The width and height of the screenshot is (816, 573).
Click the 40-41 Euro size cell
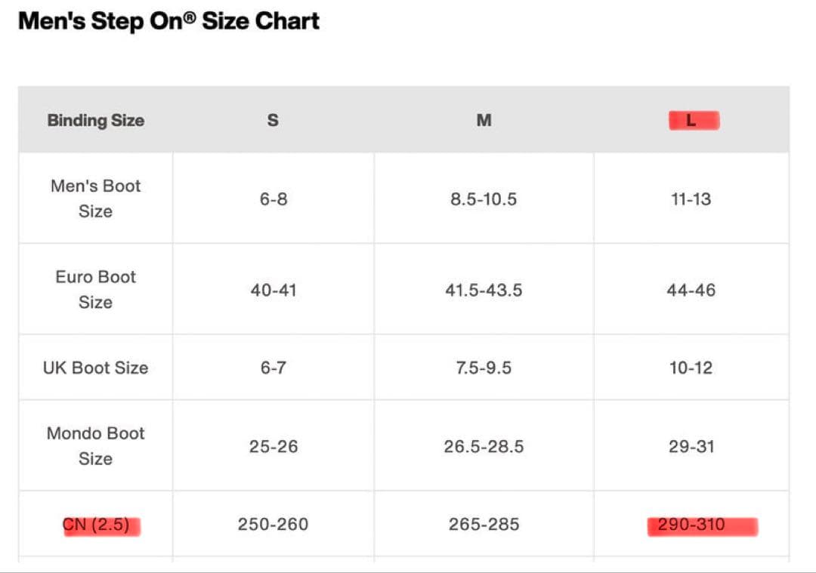273,290
